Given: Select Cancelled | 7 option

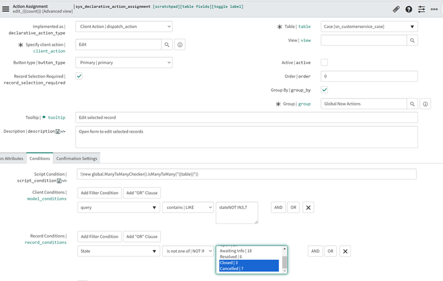Looking at the screenshot, I should click(x=249, y=269).
